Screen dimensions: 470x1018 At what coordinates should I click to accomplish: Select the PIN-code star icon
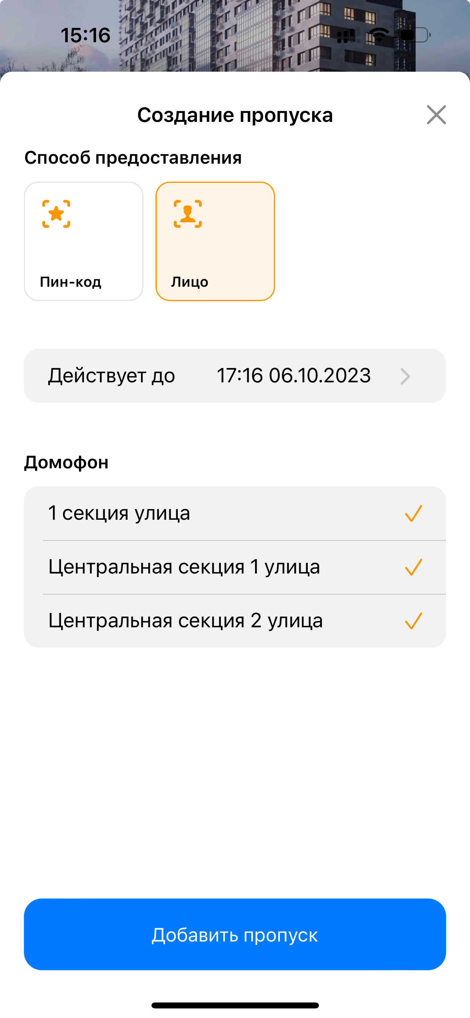(56, 214)
